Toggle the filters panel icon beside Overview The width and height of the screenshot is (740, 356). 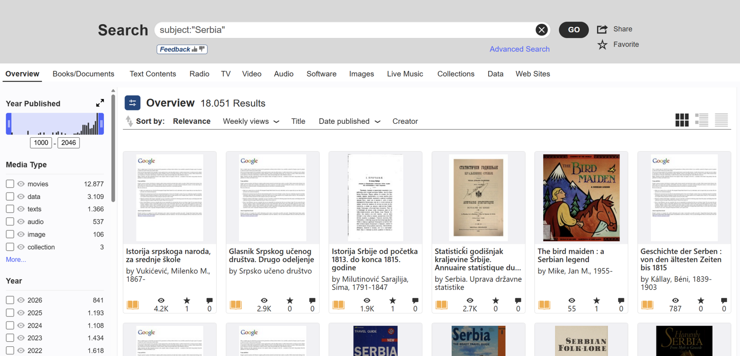132,103
